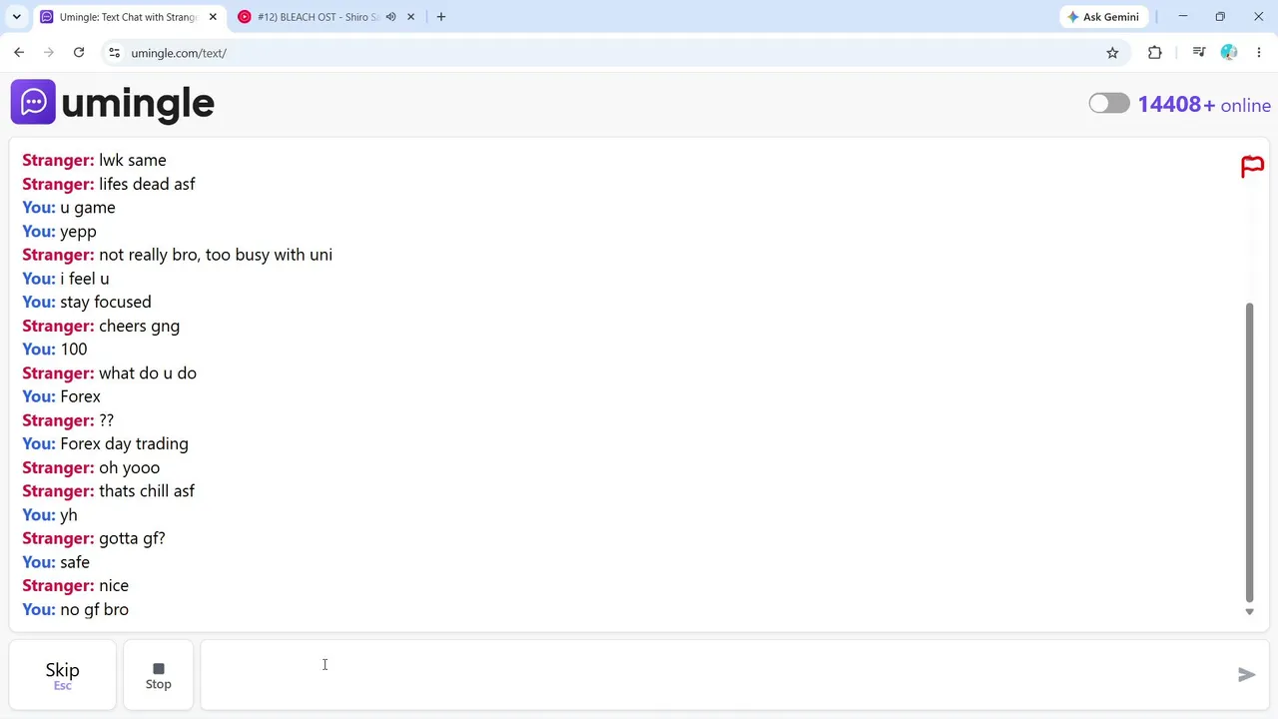Click the message "oh yooo"

point(129,467)
